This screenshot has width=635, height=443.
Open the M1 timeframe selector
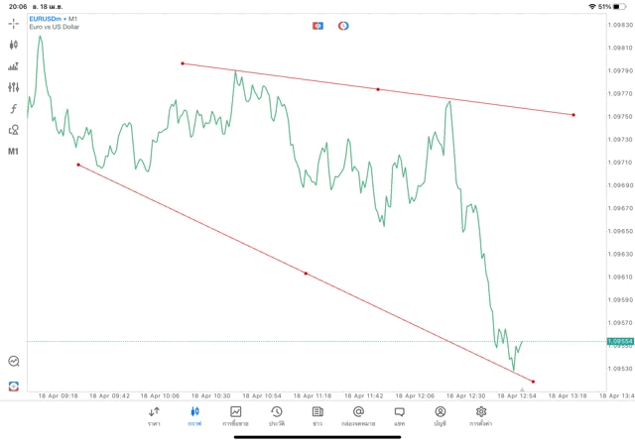[14, 152]
